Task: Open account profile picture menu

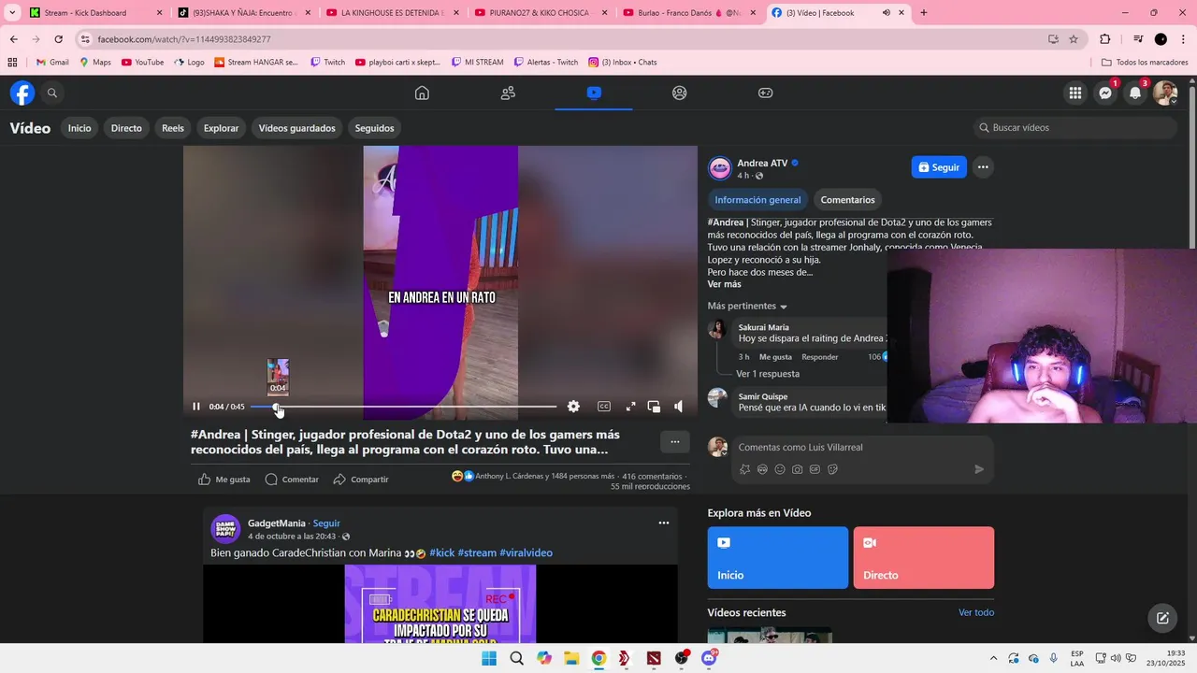Action: (x=1165, y=93)
